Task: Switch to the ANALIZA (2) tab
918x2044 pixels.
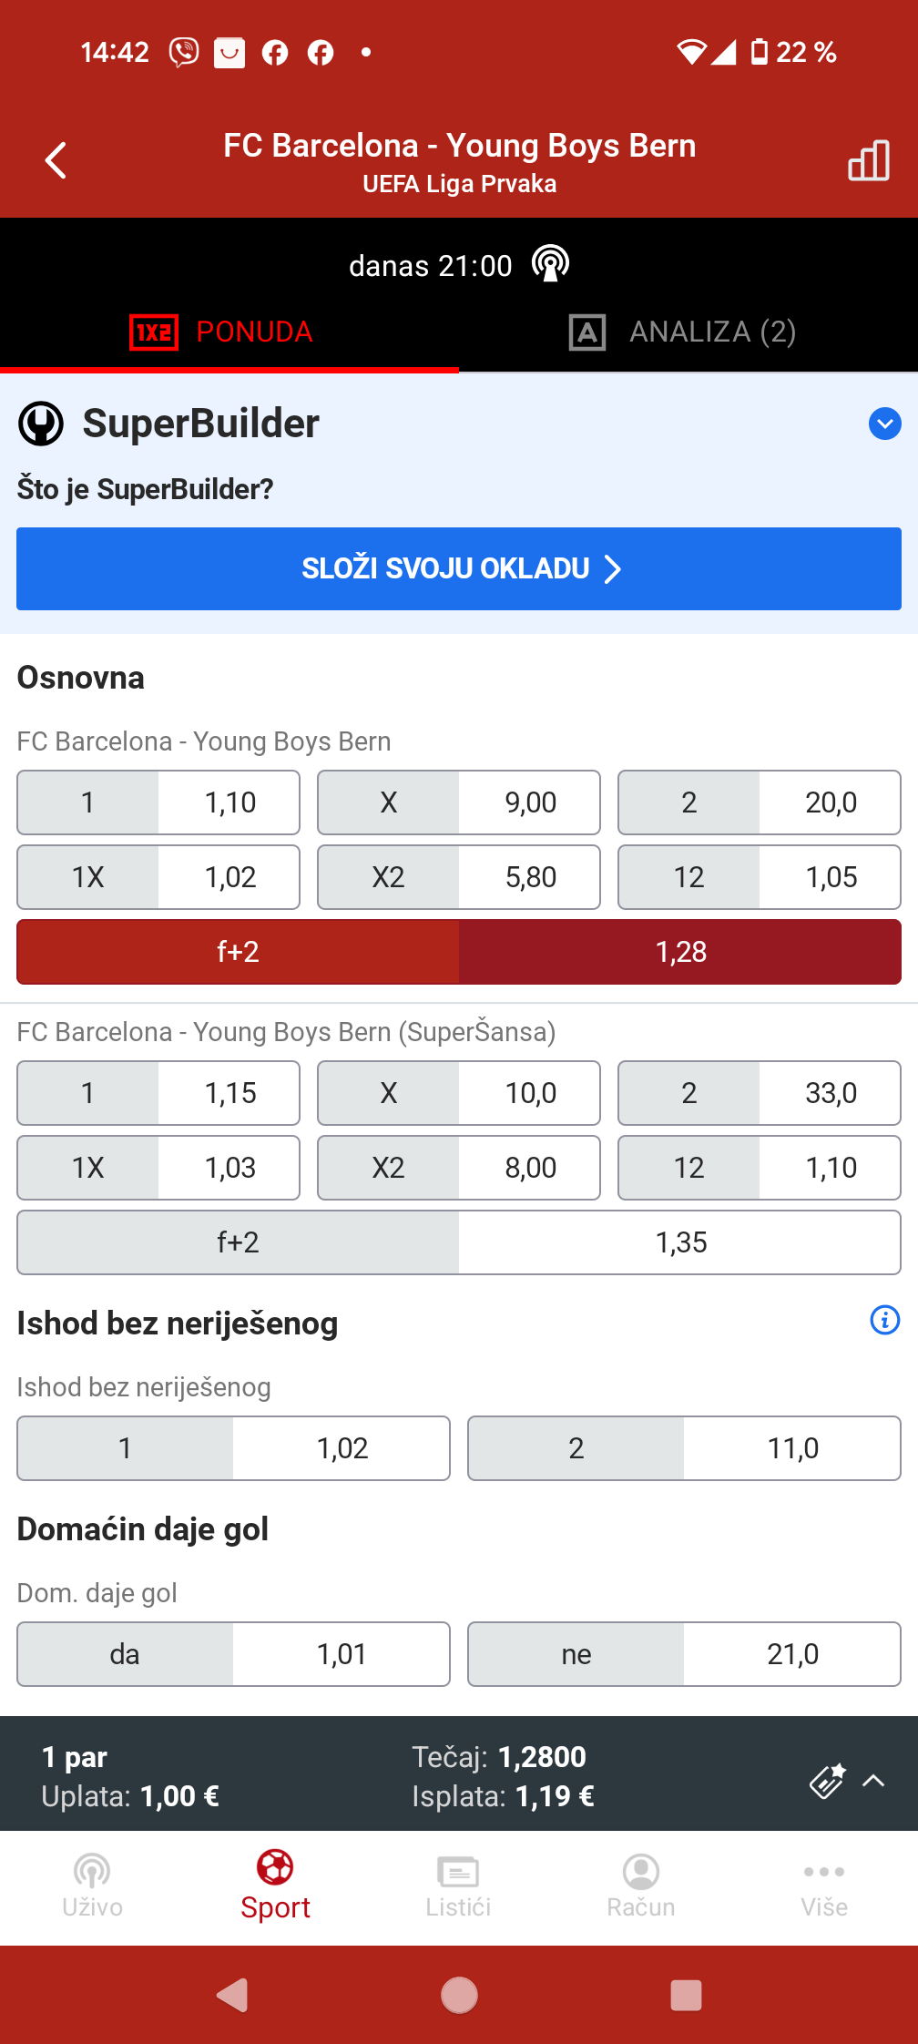Action: pyautogui.click(x=683, y=332)
